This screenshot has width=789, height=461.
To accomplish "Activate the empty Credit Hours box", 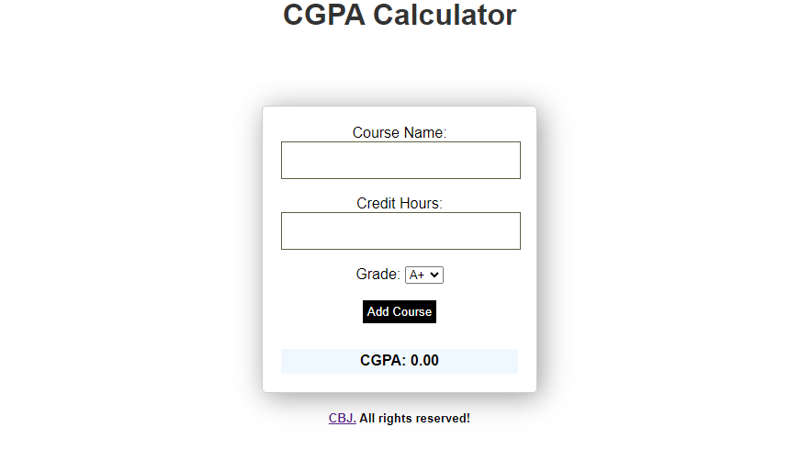I will (400, 231).
